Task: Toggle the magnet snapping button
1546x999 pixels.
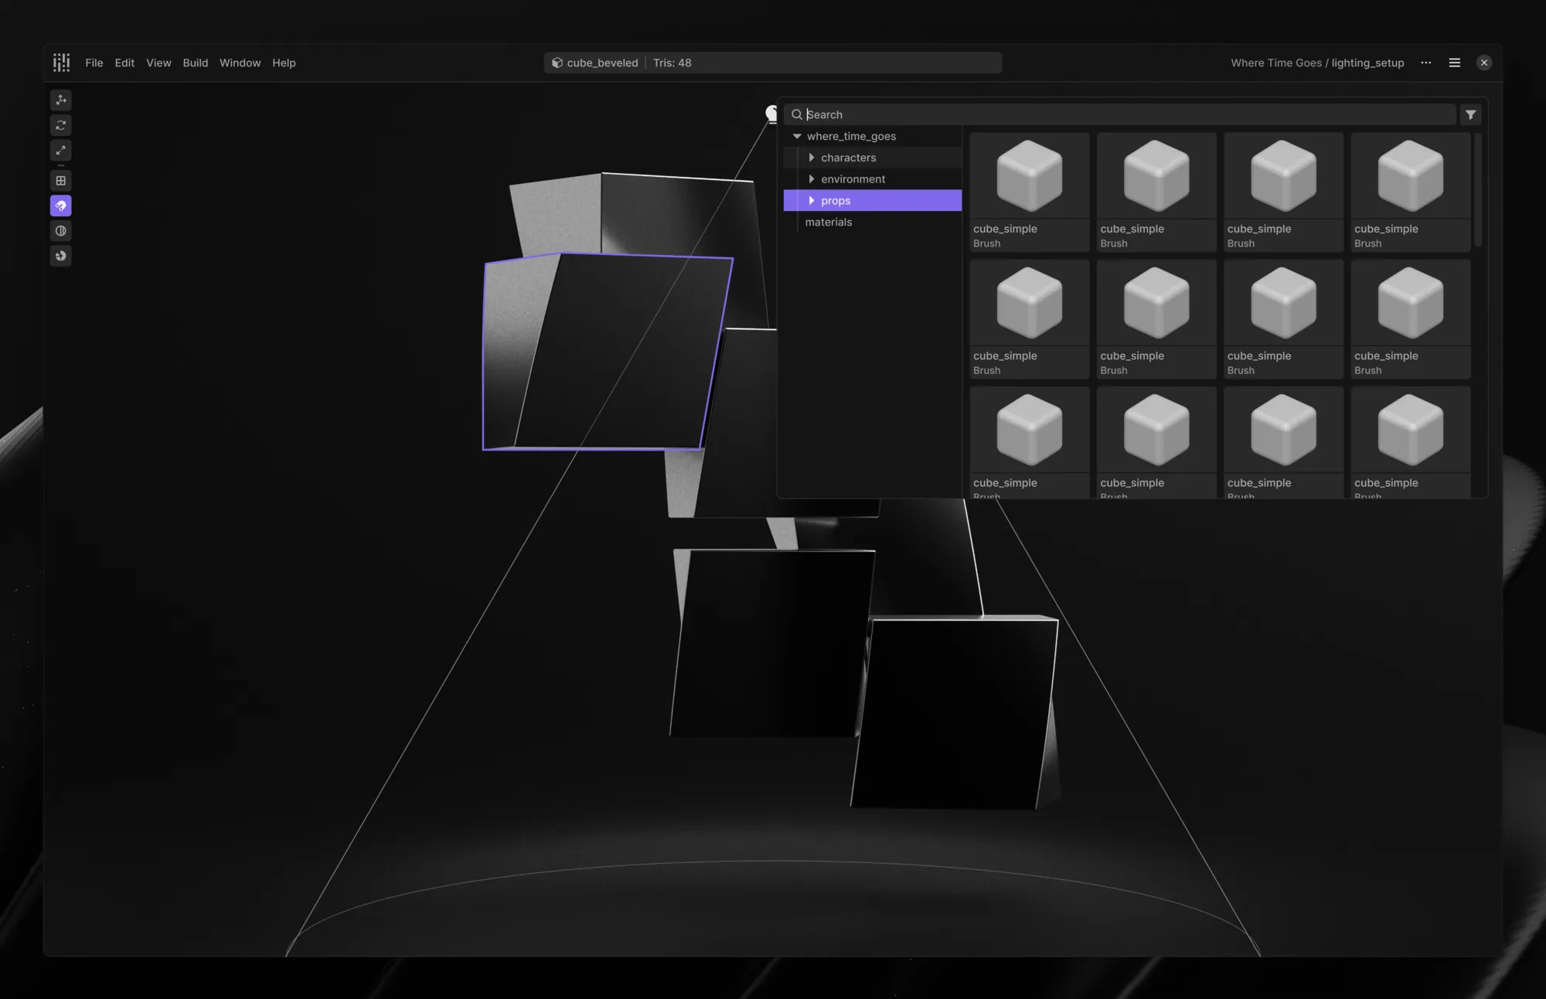Action: (x=61, y=206)
